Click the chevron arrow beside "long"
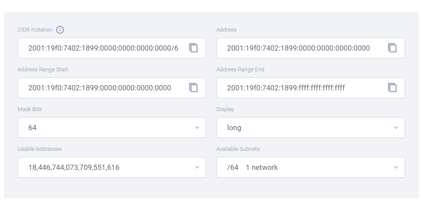The image size is (421, 201). [x=395, y=128]
